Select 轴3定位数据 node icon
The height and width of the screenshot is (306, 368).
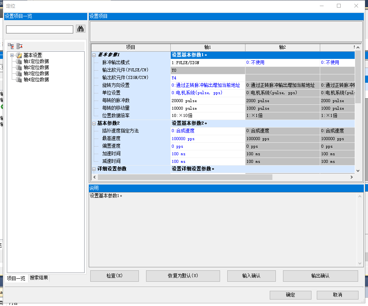tap(19, 74)
